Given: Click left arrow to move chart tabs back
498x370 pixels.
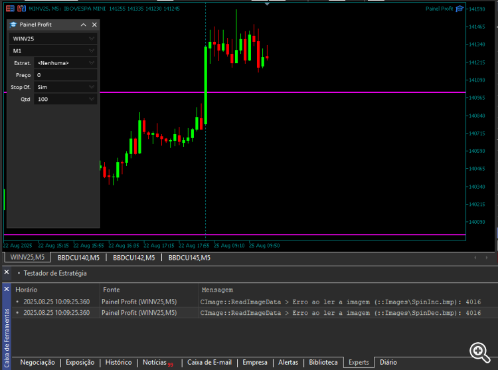Looking at the screenshot, I should pyautogui.click(x=475, y=258).
